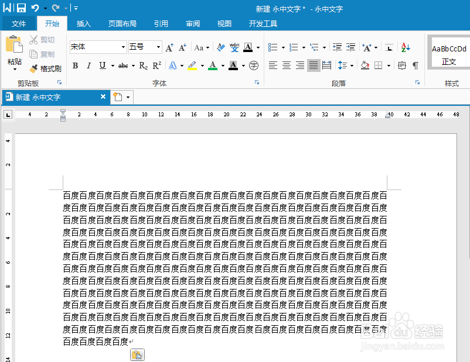
Task: Switch to the 引用 tab
Action: pos(161,23)
